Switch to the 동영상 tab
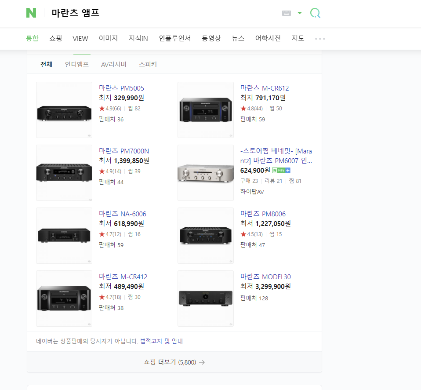The width and height of the screenshot is (421, 390). coord(211,38)
